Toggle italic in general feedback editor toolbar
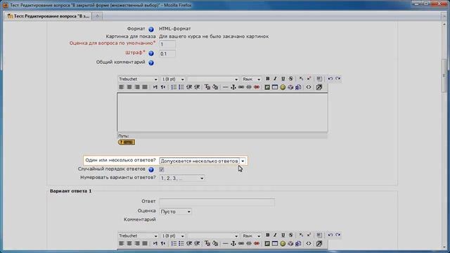The image size is (450, 253). click(275, 79)
